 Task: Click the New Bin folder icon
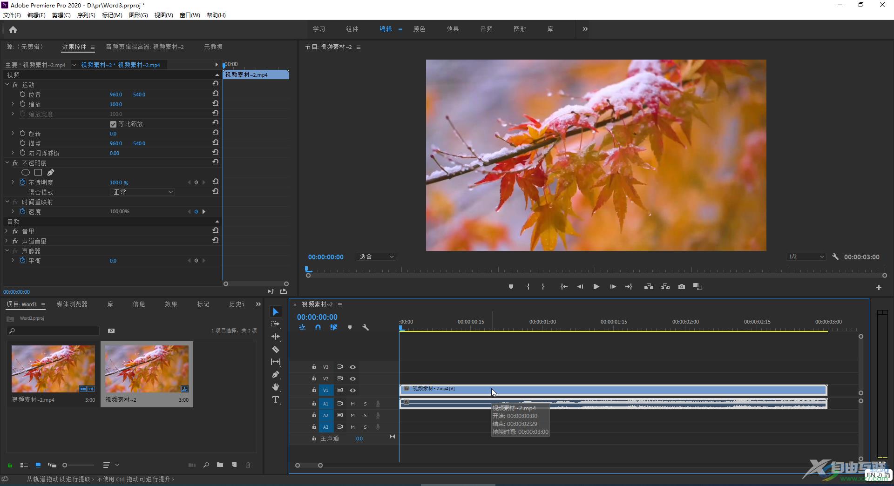coord(220,465)
